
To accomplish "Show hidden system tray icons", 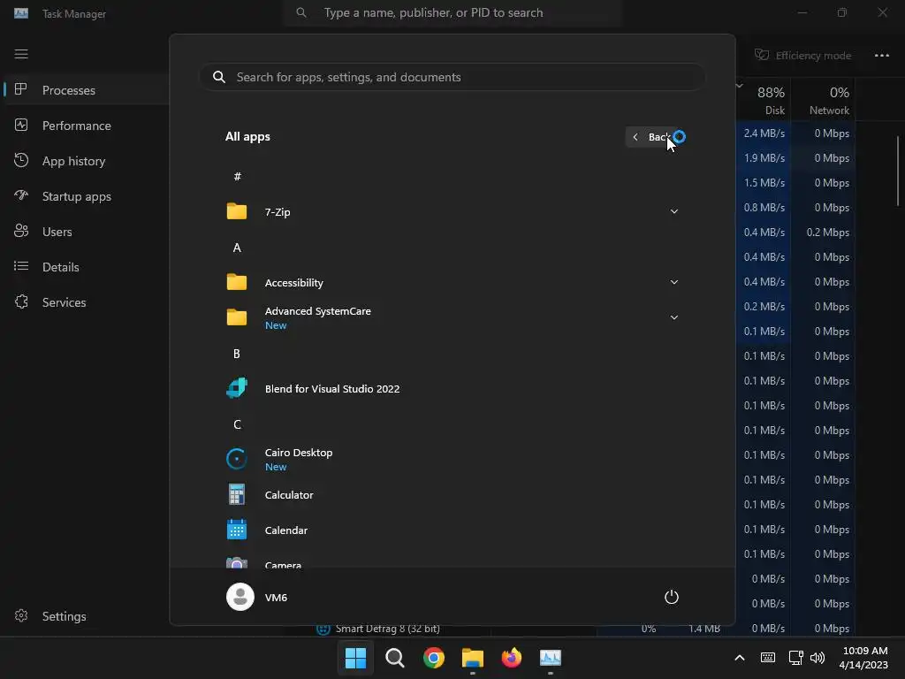I will click(740, 658).
